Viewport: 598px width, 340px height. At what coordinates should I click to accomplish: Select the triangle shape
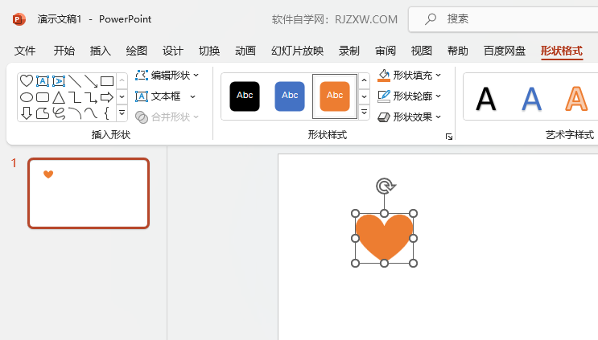(59, 97)
